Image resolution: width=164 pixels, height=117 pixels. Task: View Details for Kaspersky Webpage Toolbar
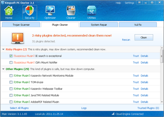coord(144,89)
